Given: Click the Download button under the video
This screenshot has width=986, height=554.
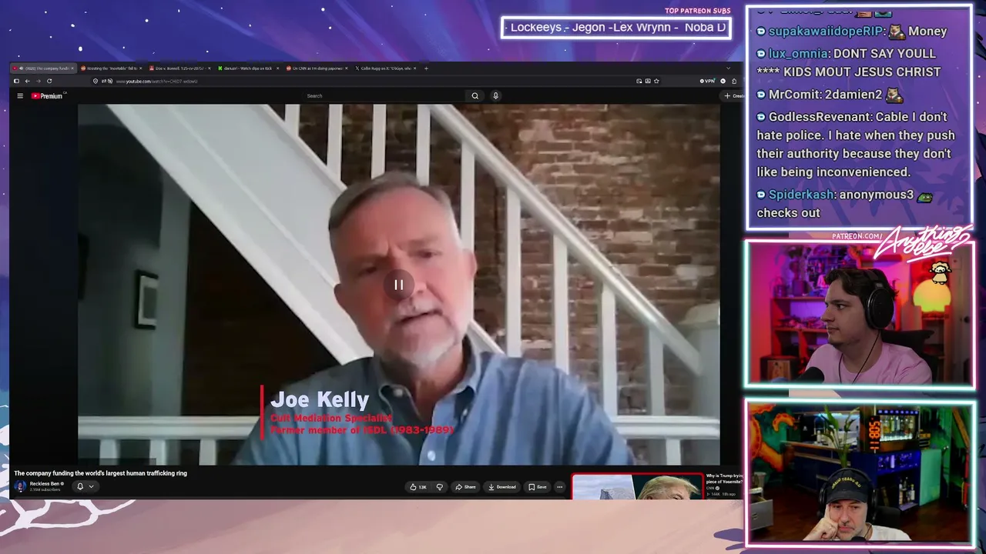Looking at the screenshot, I should 501,487.
